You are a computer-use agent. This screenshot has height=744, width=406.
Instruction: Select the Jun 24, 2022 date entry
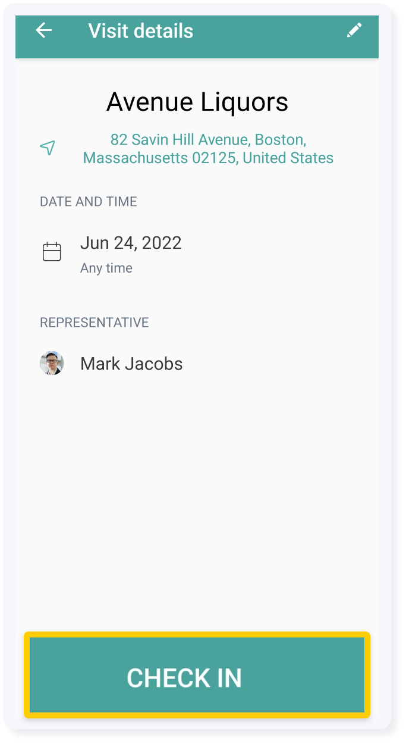pos(131,243)
